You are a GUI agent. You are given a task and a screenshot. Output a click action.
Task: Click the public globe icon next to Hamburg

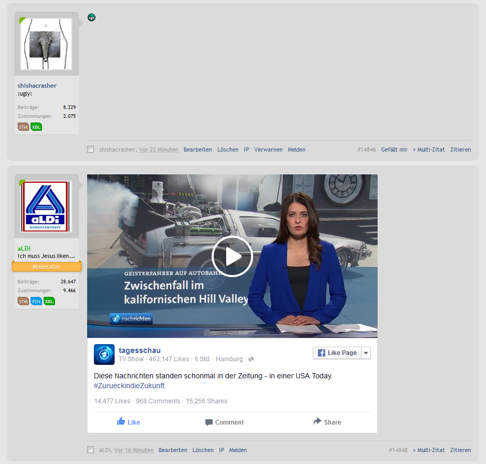pos(251,359)
